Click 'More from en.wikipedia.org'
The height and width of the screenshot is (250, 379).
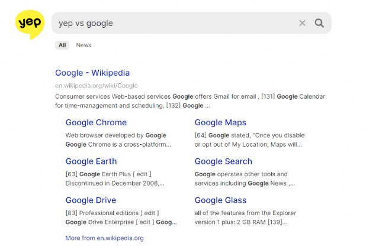[104, 238]
